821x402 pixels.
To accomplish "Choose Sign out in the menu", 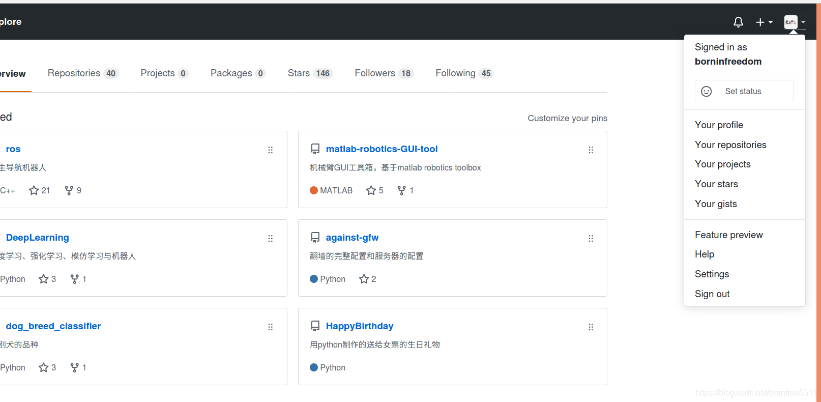I will (x=712, y=294).
